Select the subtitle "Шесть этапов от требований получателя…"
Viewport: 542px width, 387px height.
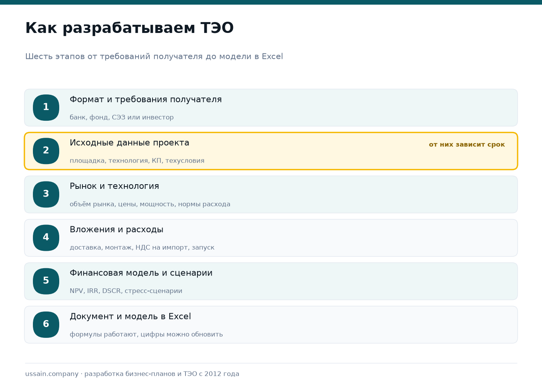154,57
